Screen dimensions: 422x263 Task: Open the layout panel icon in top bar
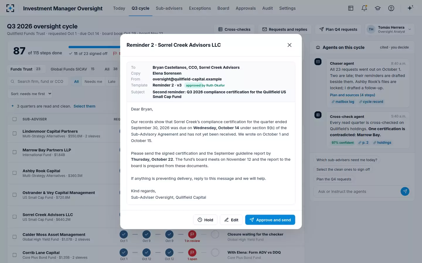click(351, 8)
